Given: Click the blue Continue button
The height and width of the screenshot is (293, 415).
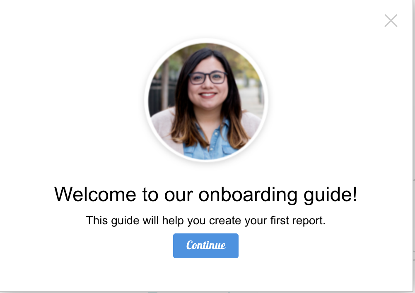Looking at the screenshot, I should 206,246.
